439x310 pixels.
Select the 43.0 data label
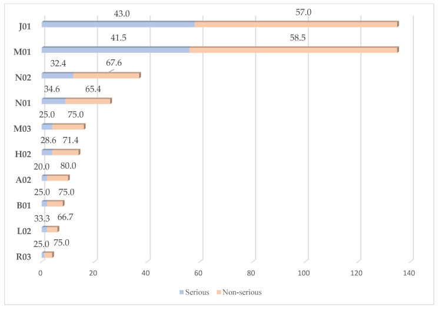coord(122,14)
